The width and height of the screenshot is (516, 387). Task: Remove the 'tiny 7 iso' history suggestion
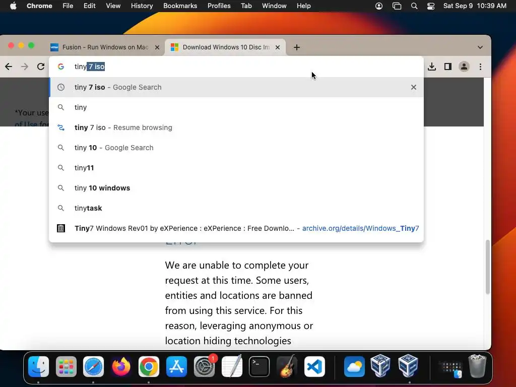(414, 87)
